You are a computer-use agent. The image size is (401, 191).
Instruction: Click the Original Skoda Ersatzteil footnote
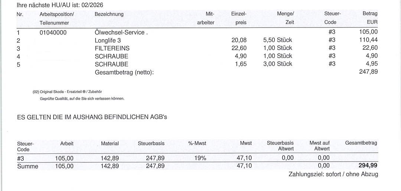67,91
